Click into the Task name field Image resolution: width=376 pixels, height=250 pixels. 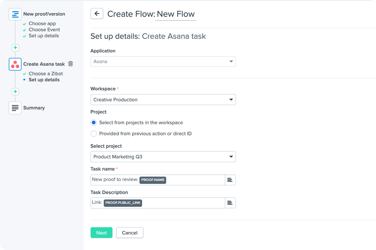click(194, 180)
